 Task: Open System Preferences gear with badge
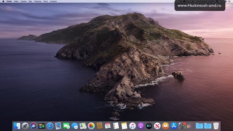click(182, 126)
